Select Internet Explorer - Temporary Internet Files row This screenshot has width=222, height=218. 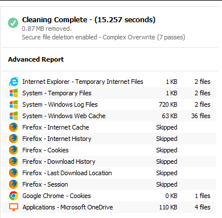tap(109, 82)
